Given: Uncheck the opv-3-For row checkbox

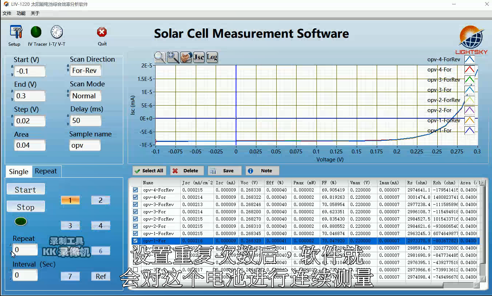Looking at the screenshot, I should (136, 212).
